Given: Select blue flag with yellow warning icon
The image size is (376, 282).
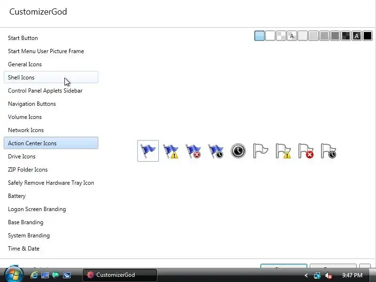Looking at the screenshot, I should pos(171,151).
